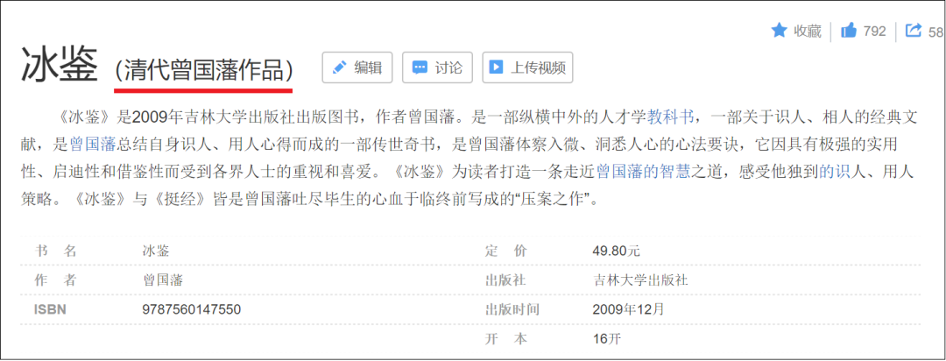Viewport: 946px width, 361px height.
Task: Click the star favorite icon
Action: point(780,31)
